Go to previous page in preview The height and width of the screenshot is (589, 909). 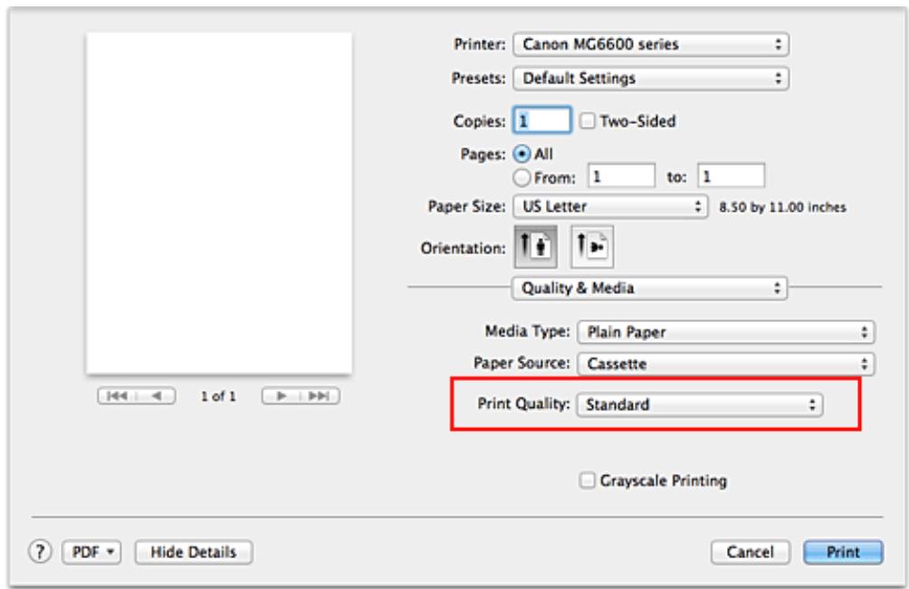[156, 396]
